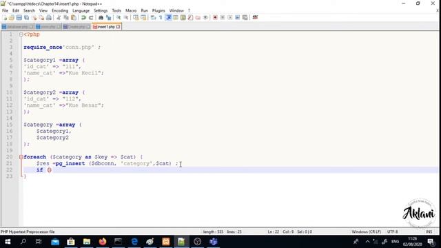Close the insert1.php tab
The width and height of the screenshot is (441, 248).
(118, 27)
